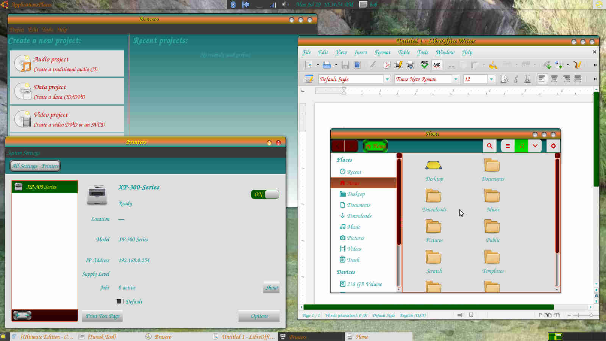Select Trash in Places sidebar
This screenshot has height=341, width=606.
tap(364, 260)
